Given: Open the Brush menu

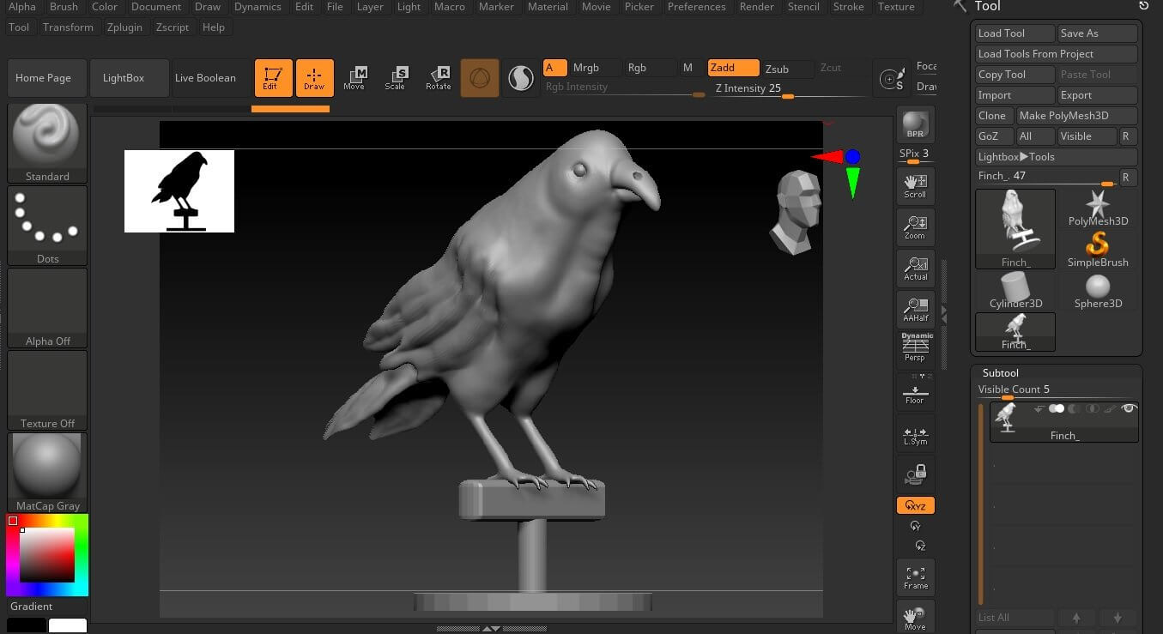Looking at the screenshot, I should [x=64, y=7].
